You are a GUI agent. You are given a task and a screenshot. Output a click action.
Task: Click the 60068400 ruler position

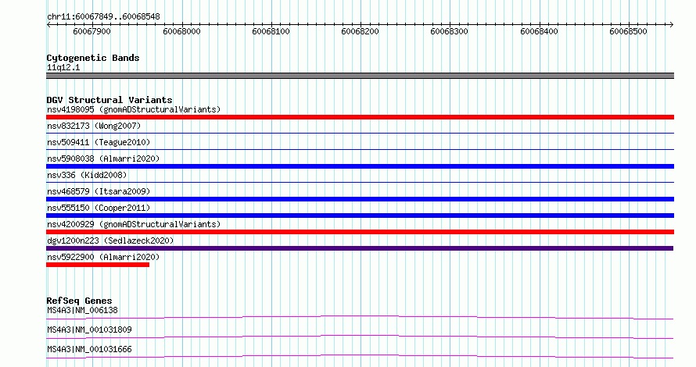[539, 31]
